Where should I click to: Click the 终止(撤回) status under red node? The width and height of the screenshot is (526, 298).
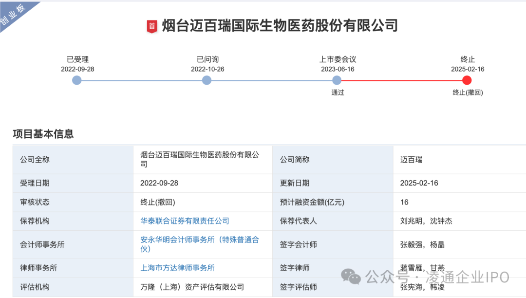468,93
